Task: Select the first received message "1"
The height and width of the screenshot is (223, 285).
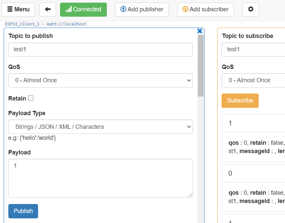Action: click(253, 123)
